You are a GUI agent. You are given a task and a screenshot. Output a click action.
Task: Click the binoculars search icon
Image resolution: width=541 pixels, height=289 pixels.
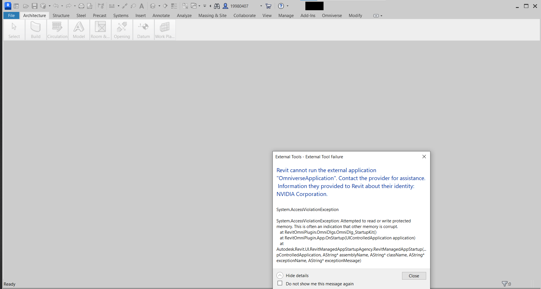coord(217,6)
